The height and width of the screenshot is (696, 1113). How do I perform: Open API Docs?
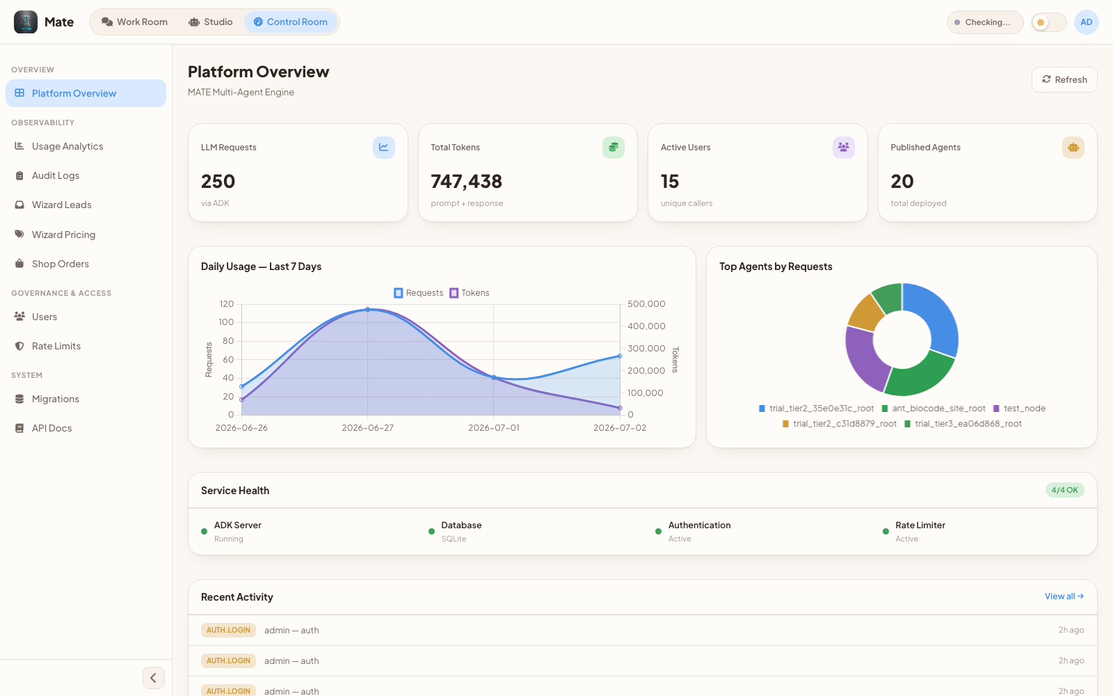(86, 428)
